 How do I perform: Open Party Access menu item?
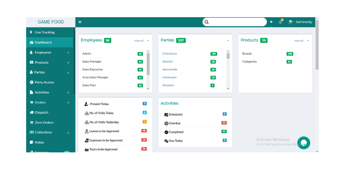tap(49, 82)
